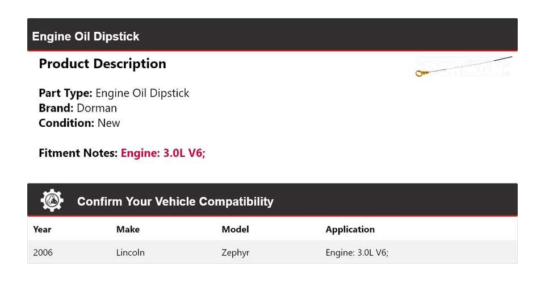Click the Part Type label

pos(65,93)
